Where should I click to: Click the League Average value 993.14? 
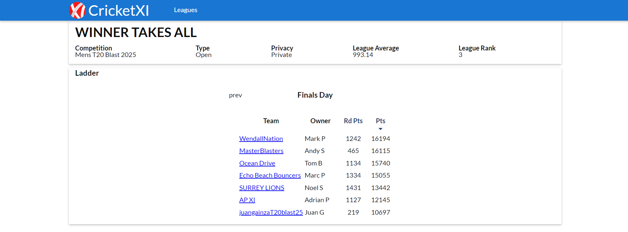pos(363,55)
